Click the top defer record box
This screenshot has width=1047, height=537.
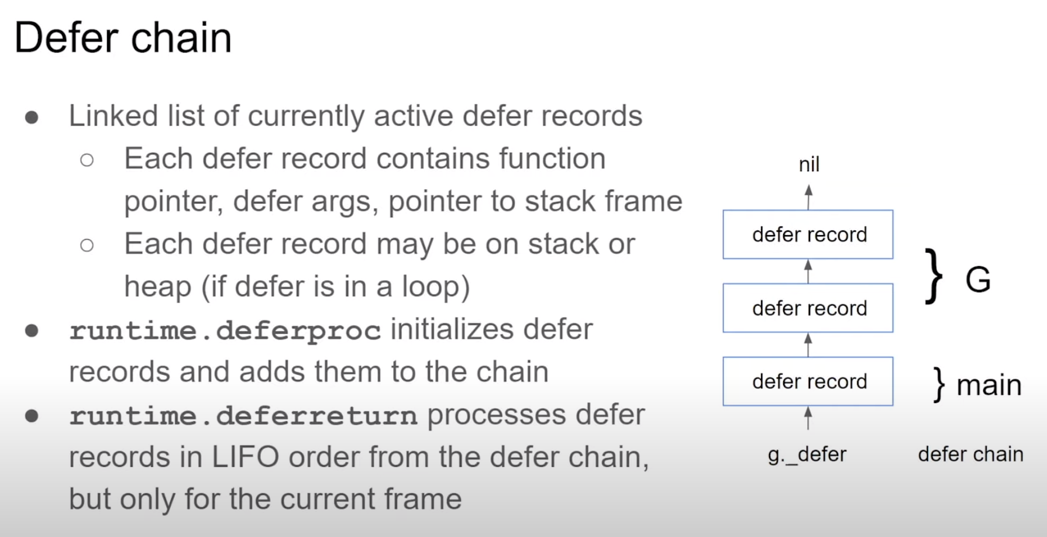[808, 234]
